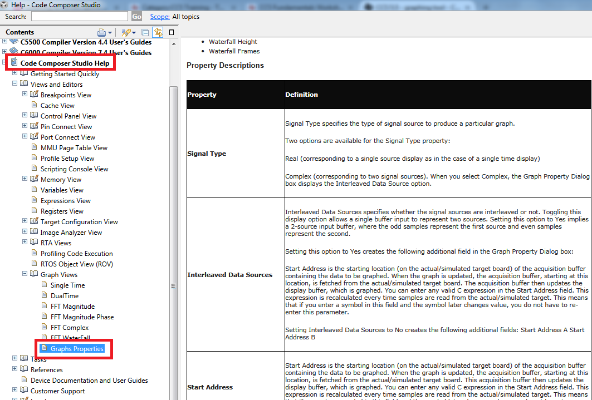Screen dimensions: 592x400
Task: Open the Scripting Console View topic
Action: pos(75,169)
